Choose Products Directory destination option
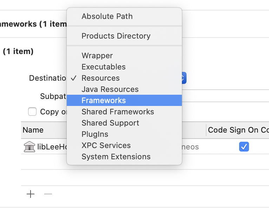This screenshot has width=269, height=221. pos(116,36)
